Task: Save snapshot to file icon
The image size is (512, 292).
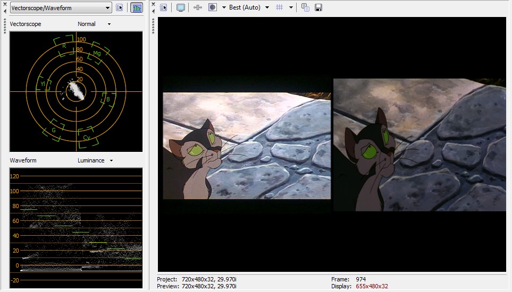Action: click(x=318, y=7)
